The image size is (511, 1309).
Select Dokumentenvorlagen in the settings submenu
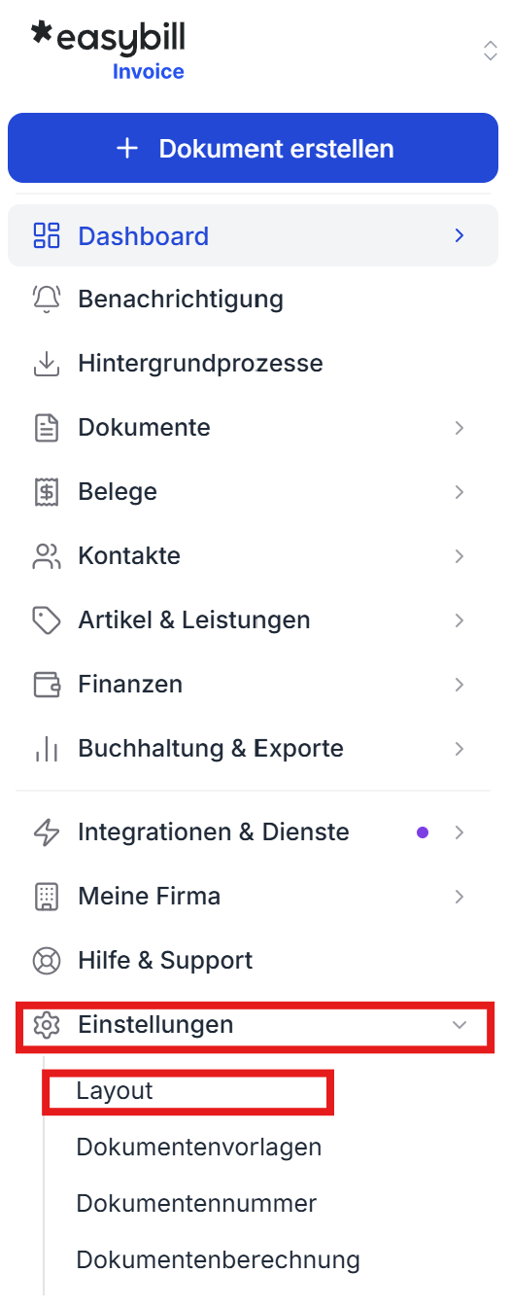click(x=198, y=1148)
